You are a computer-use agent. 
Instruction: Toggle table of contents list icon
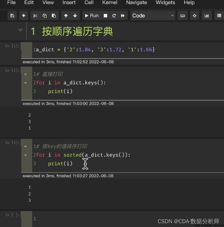(219, 16)
